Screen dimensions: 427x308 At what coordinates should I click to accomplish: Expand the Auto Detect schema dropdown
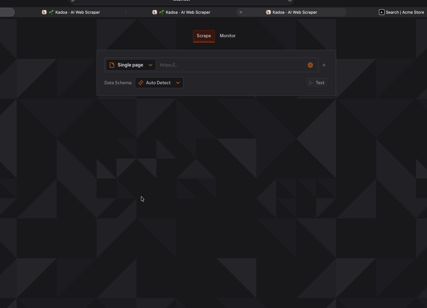[158, 83]
